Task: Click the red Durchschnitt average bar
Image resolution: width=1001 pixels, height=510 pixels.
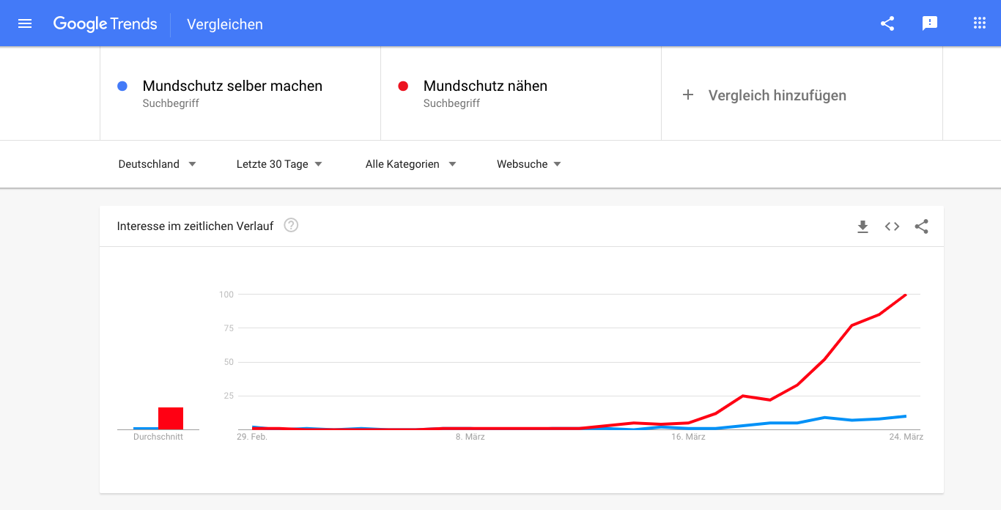Action: click(171, 418)
